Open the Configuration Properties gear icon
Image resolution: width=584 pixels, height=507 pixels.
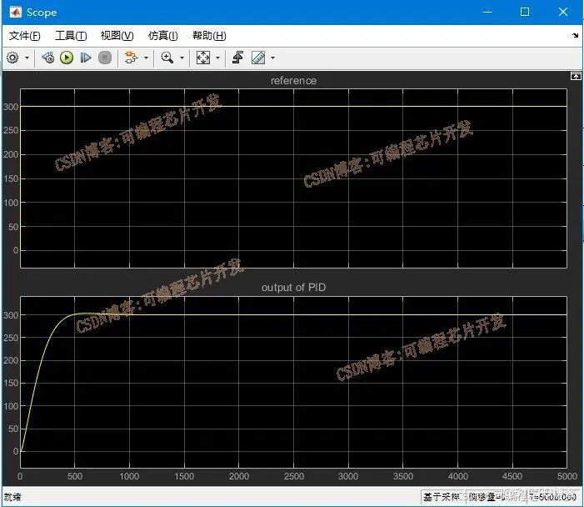pyautogui.click(x=12, y=58)
